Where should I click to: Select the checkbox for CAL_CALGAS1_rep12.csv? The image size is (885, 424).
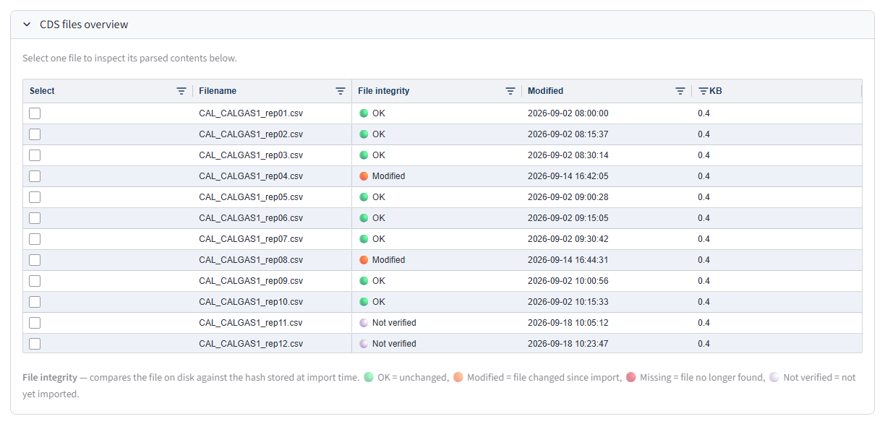35,344
